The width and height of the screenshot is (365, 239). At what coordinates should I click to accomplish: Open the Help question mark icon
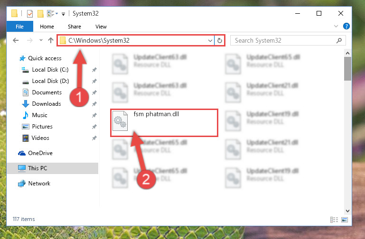(x=346, y=26)
